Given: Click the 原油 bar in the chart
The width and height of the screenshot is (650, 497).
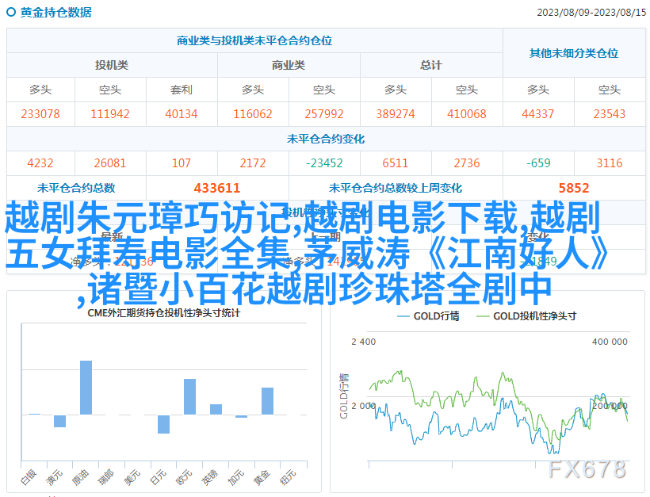Looking at the screenshot, I should pyautogui.click(x=86, y=388).
